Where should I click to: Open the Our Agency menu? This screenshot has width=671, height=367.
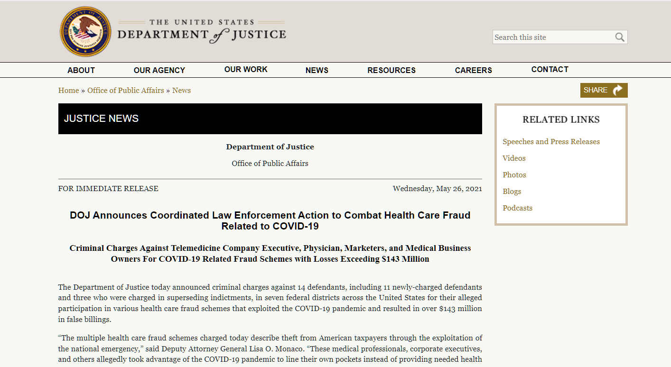coord(159,70)
